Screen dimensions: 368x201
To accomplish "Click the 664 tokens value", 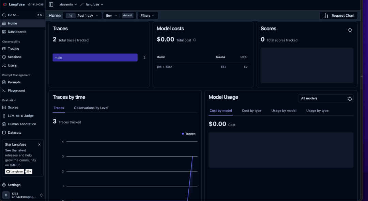I will (x=224, y=67).
